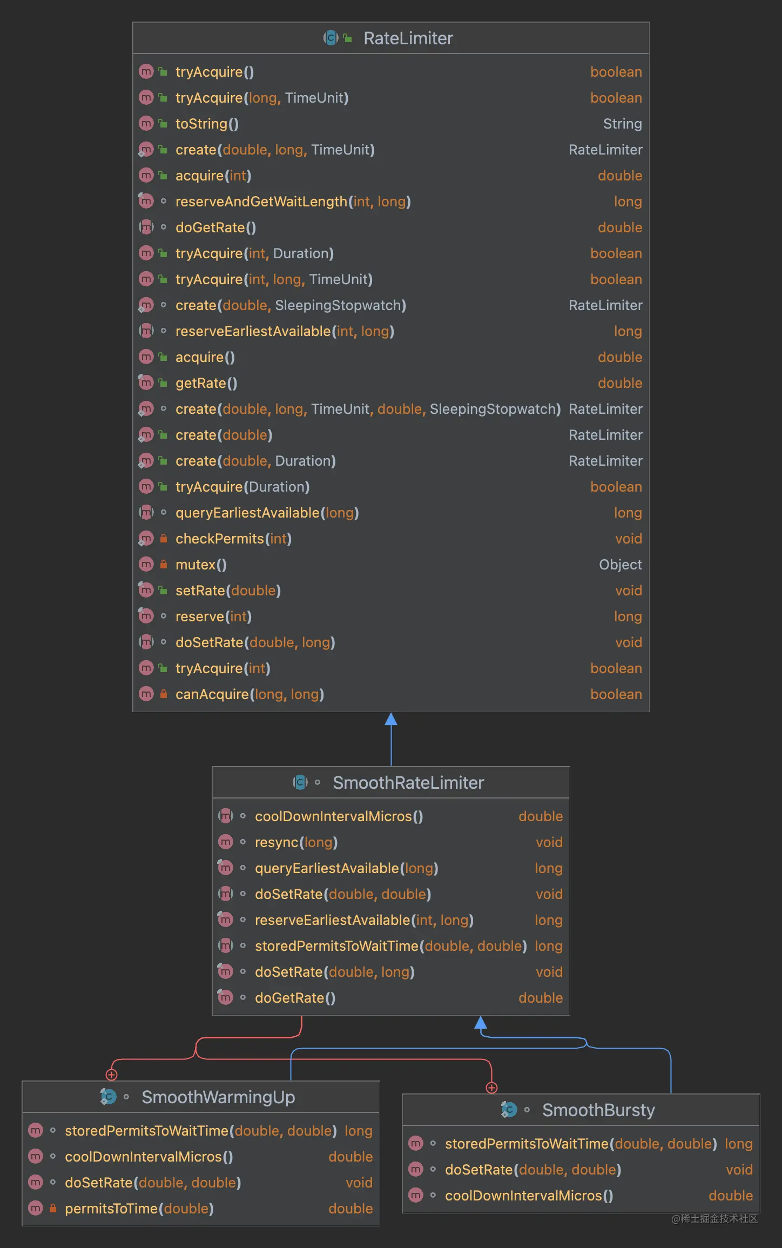Click method icon beside getRate()
The width and height of the screenshot is (782, 1248).
point(146,383)
